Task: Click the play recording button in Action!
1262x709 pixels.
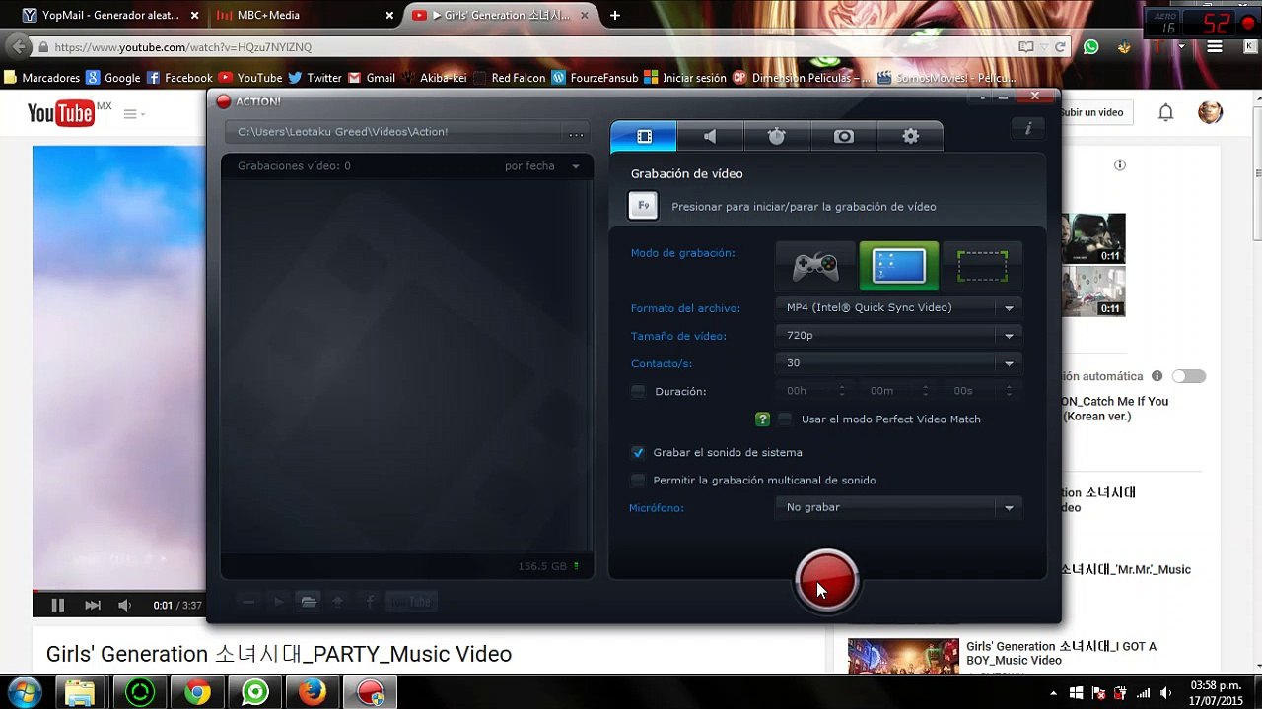Action: click(x=279, y=602)
